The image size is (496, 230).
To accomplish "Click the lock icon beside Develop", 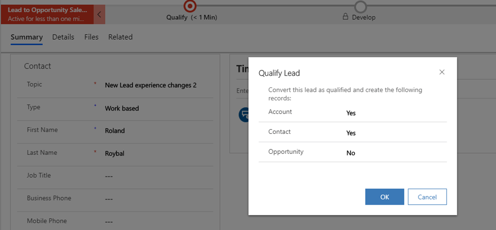I will [x=345, y=17].
